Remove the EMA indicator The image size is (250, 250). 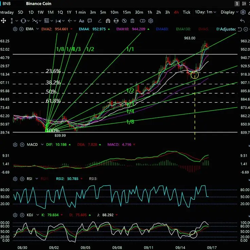(x=21, y=29)
